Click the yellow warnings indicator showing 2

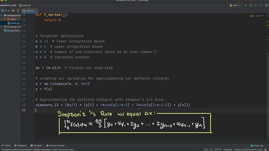pos(252,16)
